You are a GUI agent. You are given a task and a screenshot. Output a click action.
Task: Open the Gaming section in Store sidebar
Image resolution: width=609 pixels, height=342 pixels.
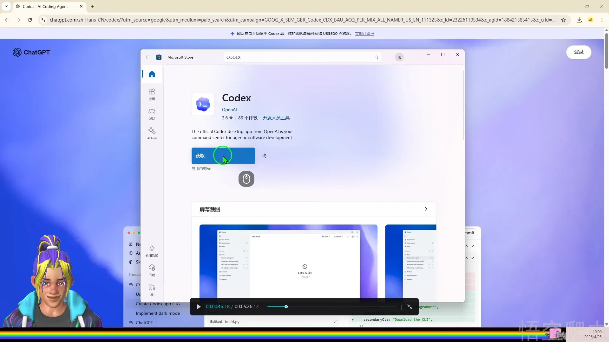[x=152, y=114]
